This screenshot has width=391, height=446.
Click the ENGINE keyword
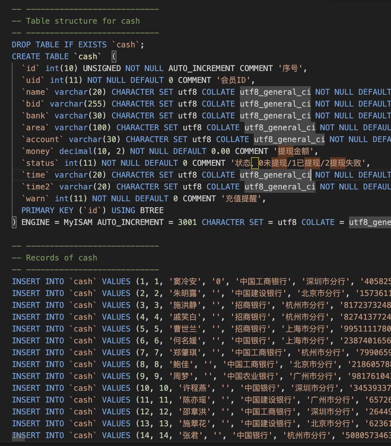tap(35, 222)
